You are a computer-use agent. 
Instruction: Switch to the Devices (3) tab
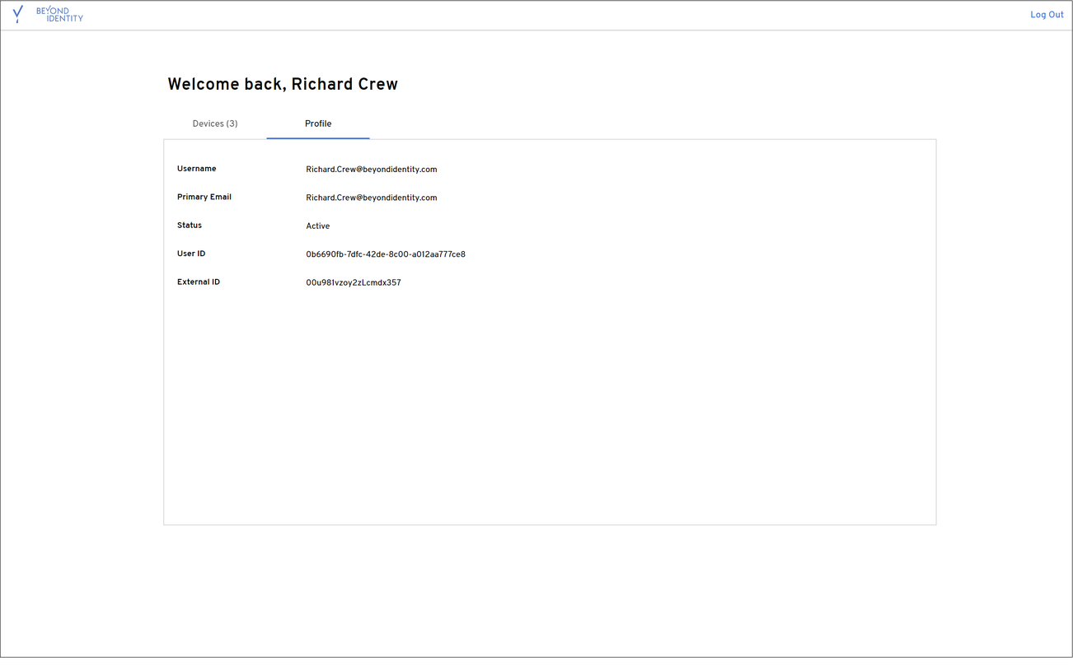point(215,123)
